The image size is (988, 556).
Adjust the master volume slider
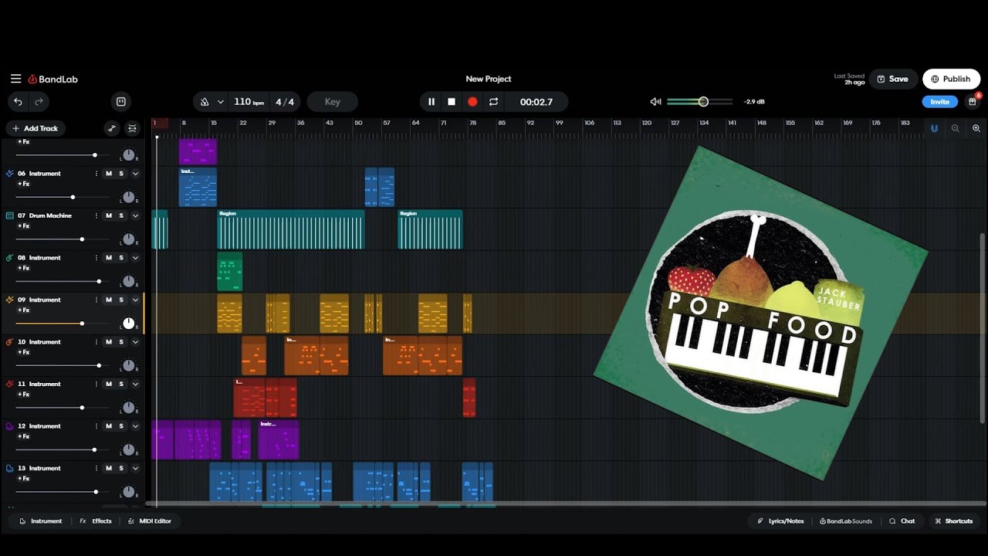pos(699,102)
